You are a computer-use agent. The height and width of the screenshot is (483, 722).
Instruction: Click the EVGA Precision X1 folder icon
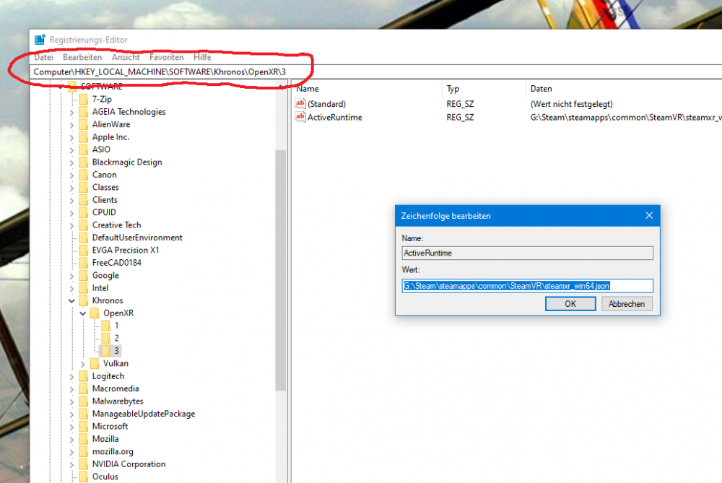point(83,251)
